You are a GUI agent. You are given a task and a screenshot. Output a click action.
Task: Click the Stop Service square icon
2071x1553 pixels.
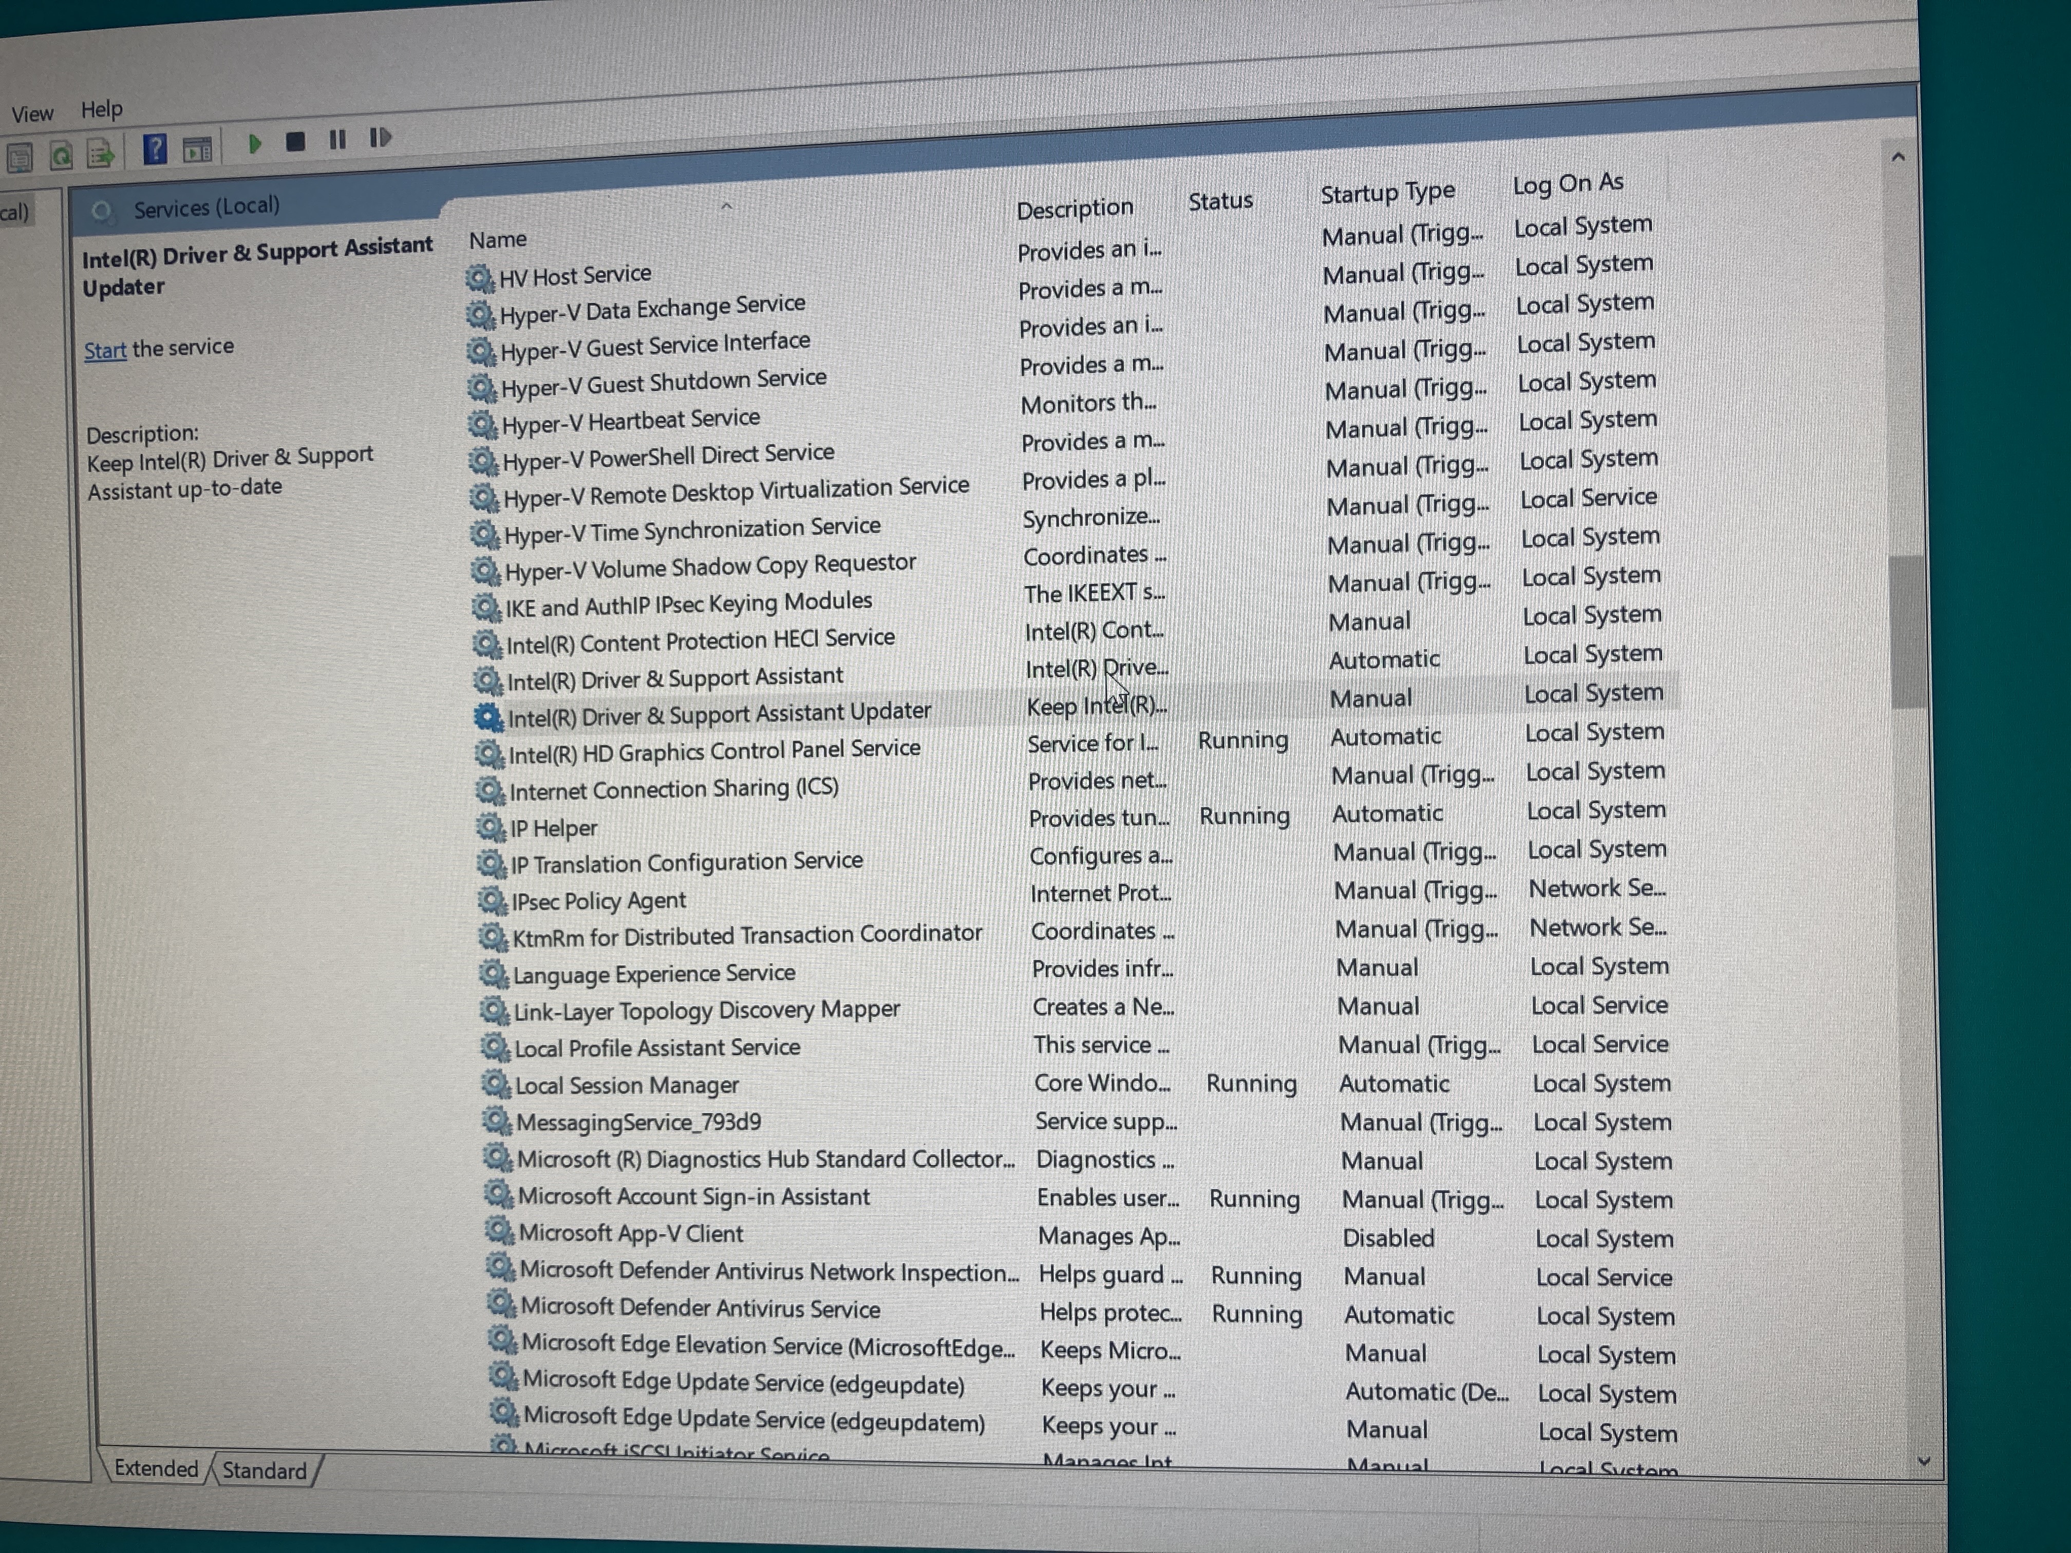(x=295, y=141)
